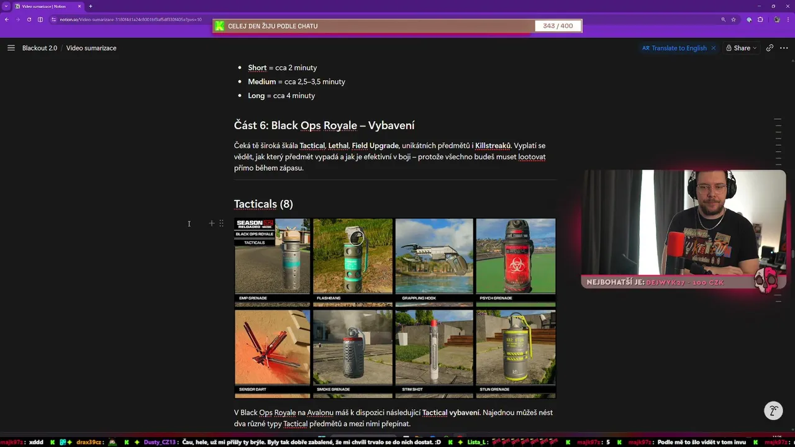Open the Blackout 2.0 breadcrumb
The image size is (795, 447).
click(x=40, y=48)
